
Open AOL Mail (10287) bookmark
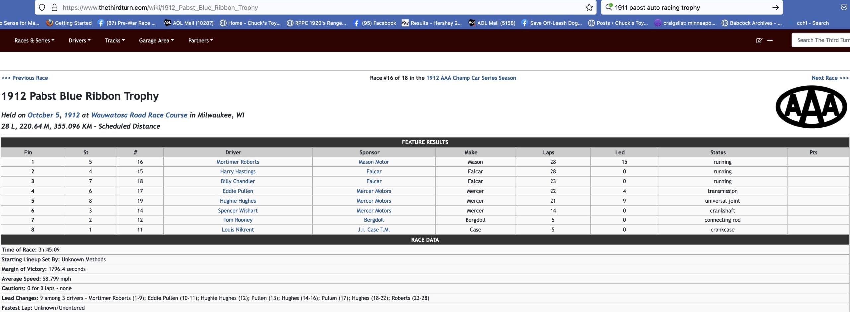coord(189,23)
